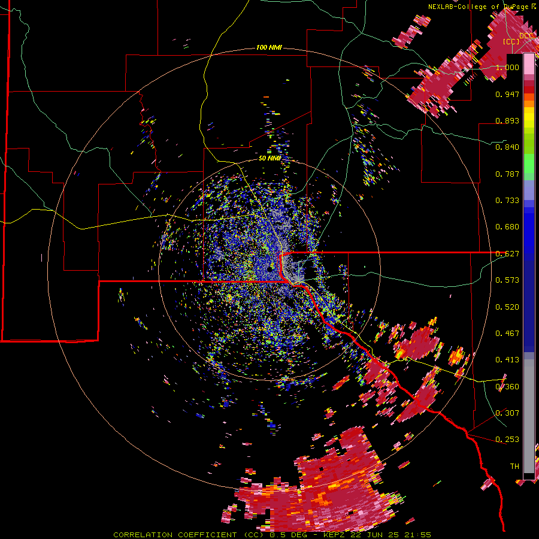Pick the light pink band on the color scale
This screenshot has height=539, width=539.
[529, 63]
